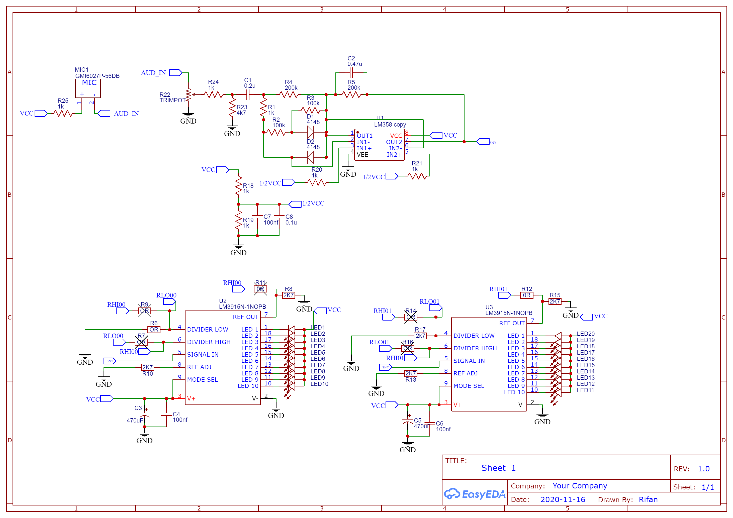
Task: Click the D1 4148 diode symbol
Action: coord(311,133)
